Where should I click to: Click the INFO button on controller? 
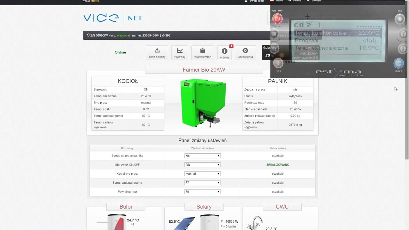coord(278,63)
